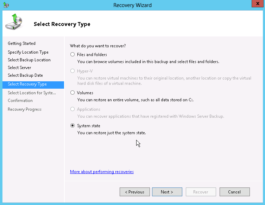Click the Hyper-V radio option
This screenshot has height=205, width=265.
point(72,71)
